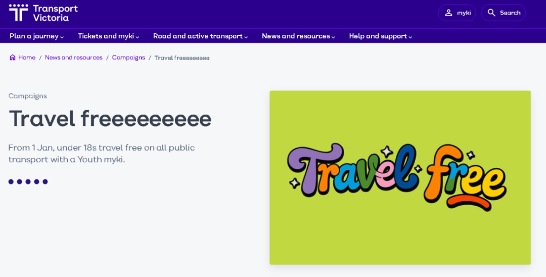This screenshot has height=277, width=546.
Task: Click the Transport Victoria logo icon
Action: coord(19,13)
